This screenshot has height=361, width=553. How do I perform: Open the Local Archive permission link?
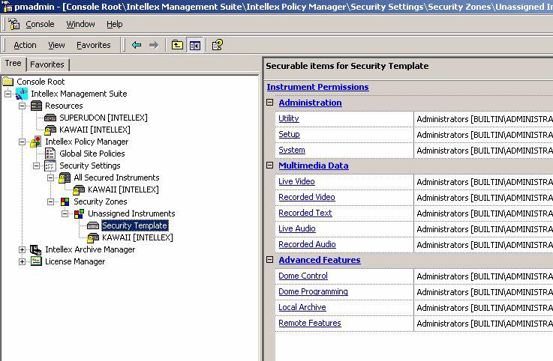(302, 308)
